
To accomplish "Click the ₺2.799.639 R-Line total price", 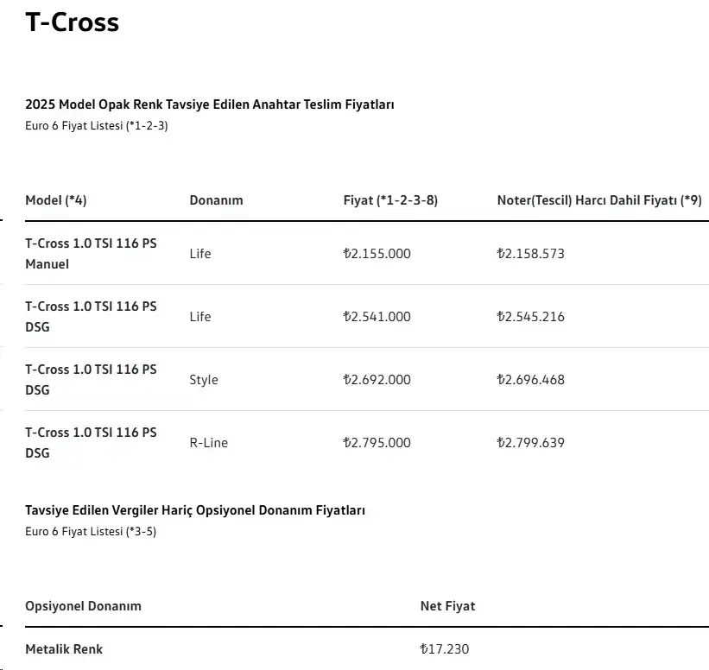I will [531, 443].
